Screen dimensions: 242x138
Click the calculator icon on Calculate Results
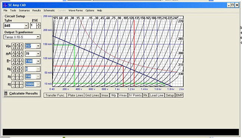click(6, 93)
